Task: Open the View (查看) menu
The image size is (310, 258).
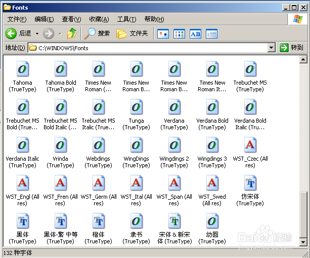Action: click(71, 19)
